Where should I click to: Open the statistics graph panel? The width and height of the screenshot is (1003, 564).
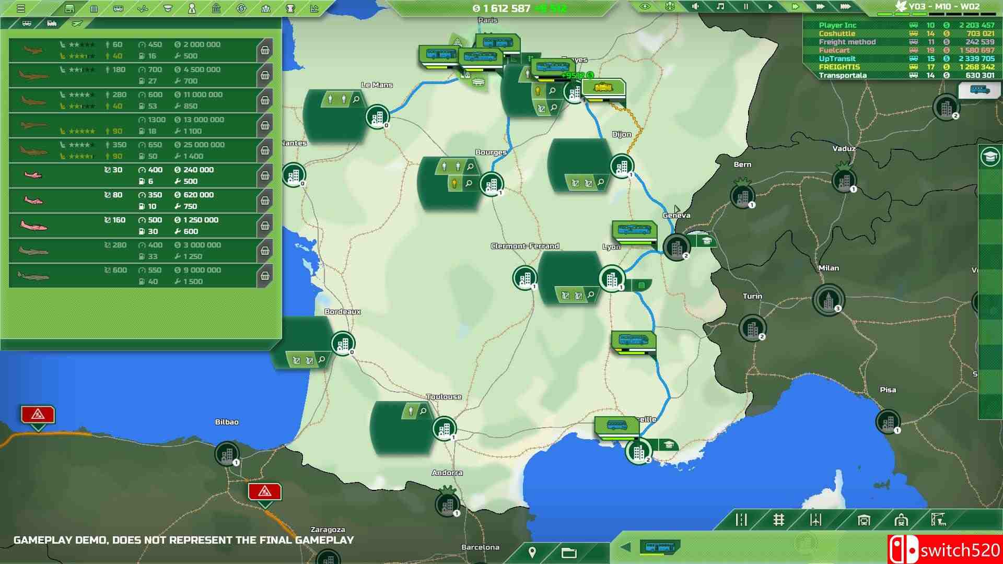coord(314,9)
